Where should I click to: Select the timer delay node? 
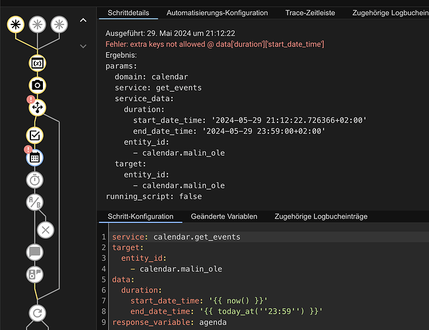point(35,180)
